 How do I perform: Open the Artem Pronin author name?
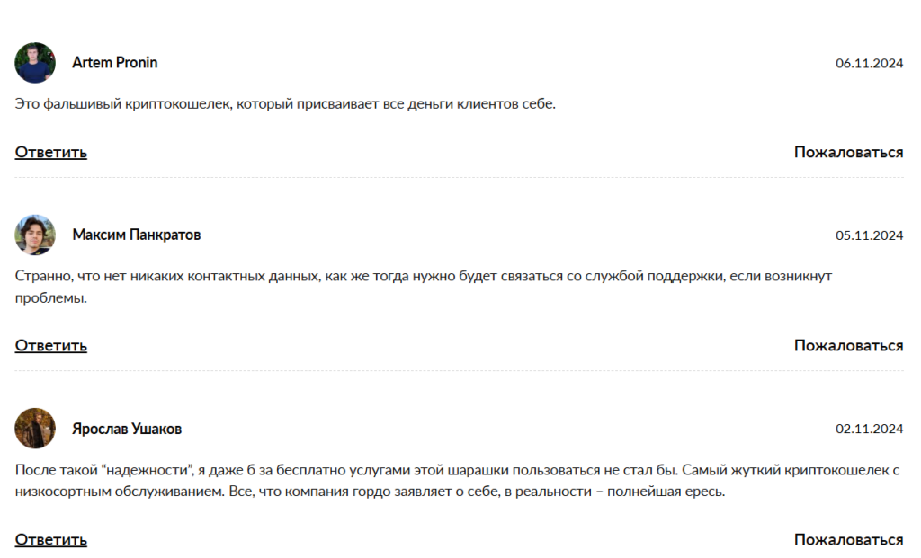114,63
